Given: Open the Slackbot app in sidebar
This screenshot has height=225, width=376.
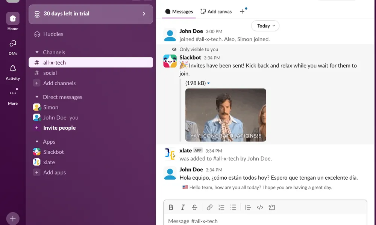Looking at the screenshot, I should [x=91, y=152].
